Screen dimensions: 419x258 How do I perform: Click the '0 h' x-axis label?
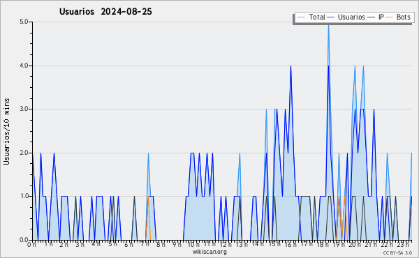(32, 245)
